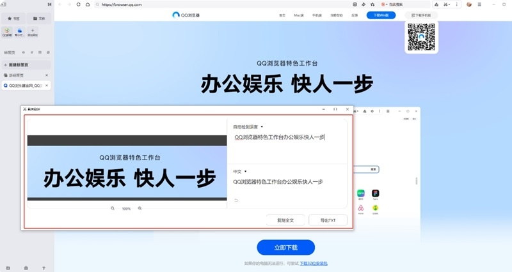Open the blue cloud shortcut in sidebar
The image size is (512, 272).
(x=20, y=33)
